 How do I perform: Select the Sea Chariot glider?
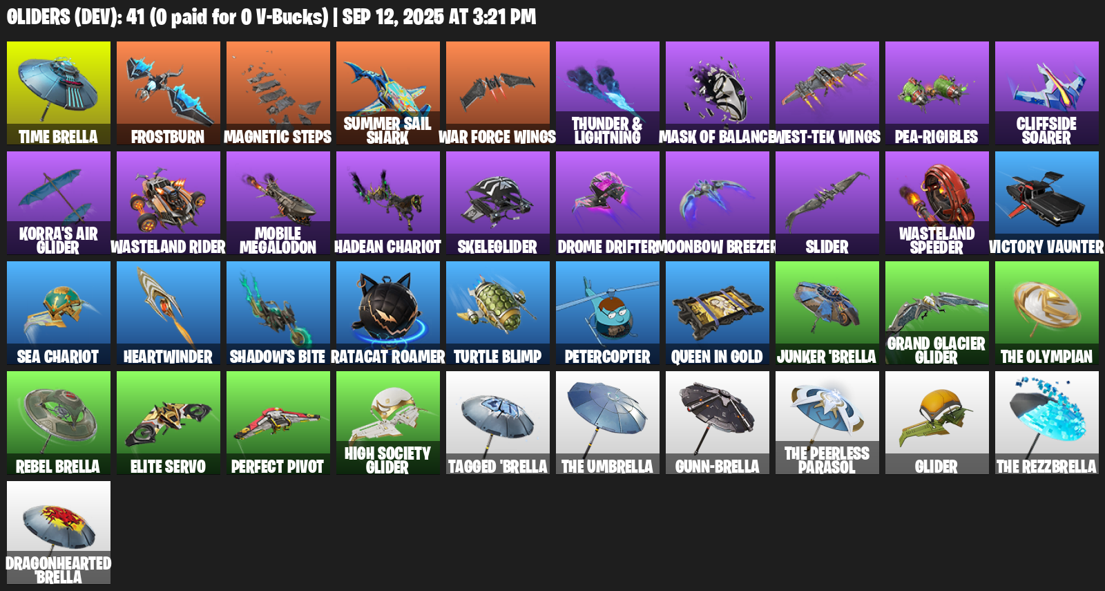59,313
